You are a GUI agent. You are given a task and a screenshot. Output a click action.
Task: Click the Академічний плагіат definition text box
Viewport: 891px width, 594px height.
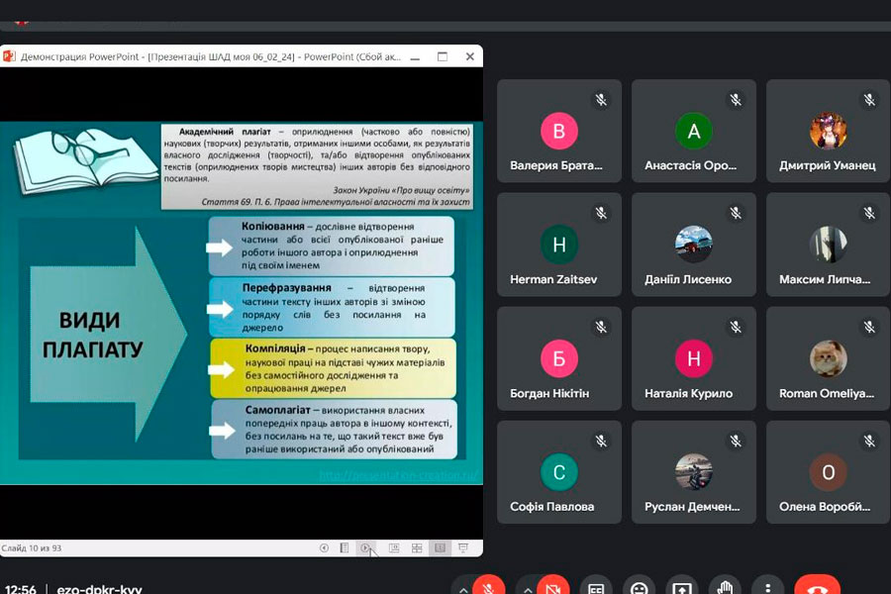317,166
